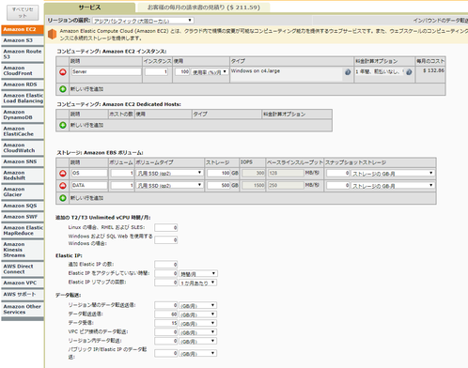Open VPC peering data transfer unit dropdown
This screenshot has width=468, height=368.
tap(198, 332)
